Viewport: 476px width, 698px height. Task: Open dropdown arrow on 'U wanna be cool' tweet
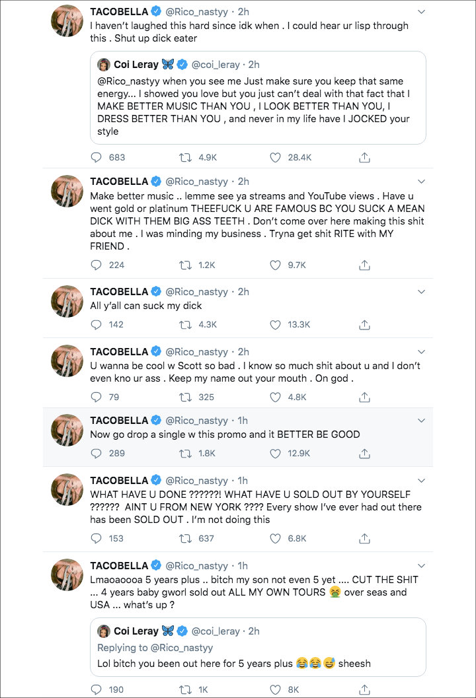point(421,352)
